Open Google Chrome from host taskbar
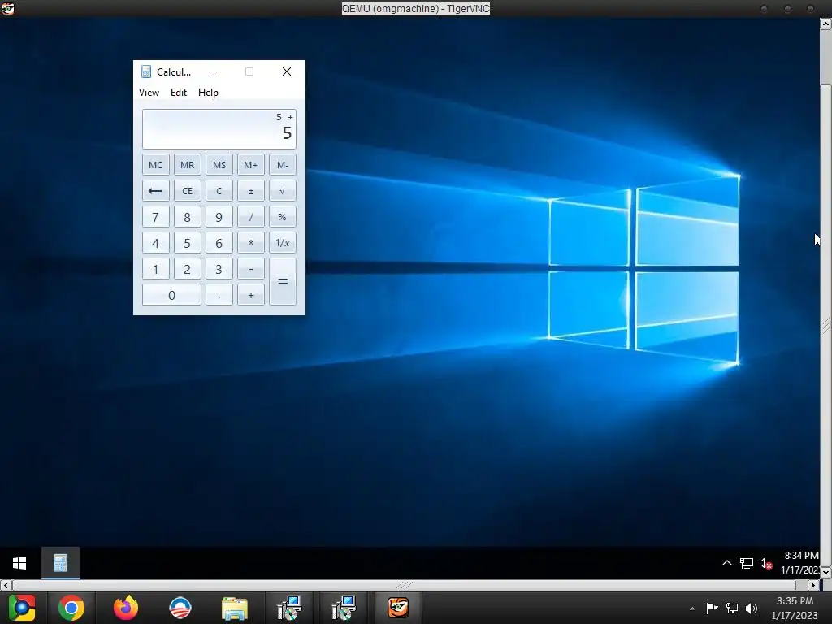The image size is (832, 624). click(71, 608)
